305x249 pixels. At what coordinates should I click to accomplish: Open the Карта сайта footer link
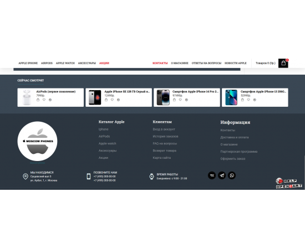pyautogui.click(x=161, y=158)
